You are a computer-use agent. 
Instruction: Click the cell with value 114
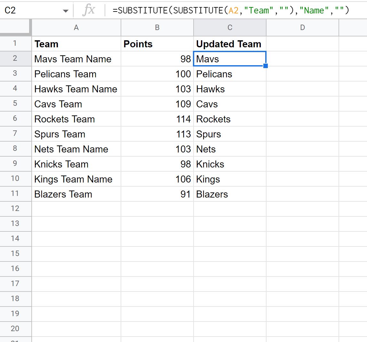pyautogui.click(x=157, y=119)
